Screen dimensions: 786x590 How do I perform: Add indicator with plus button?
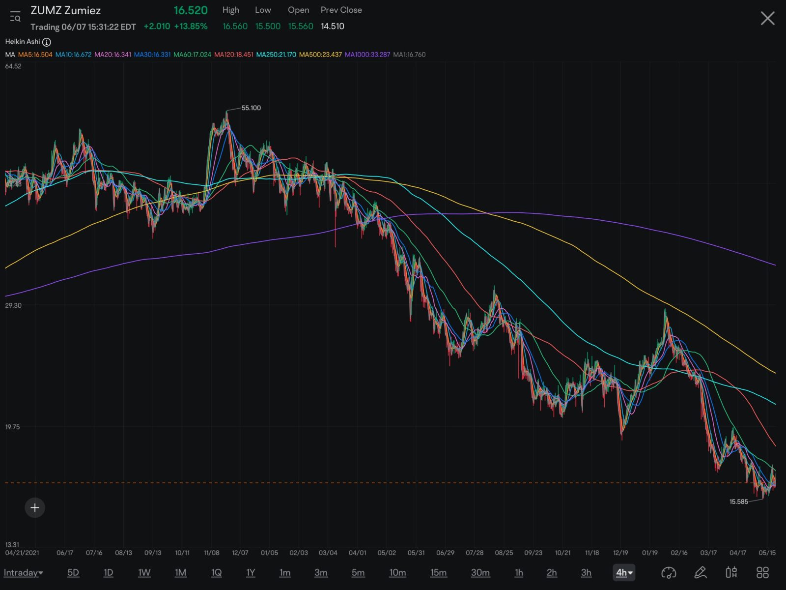(x=35, y=508)
